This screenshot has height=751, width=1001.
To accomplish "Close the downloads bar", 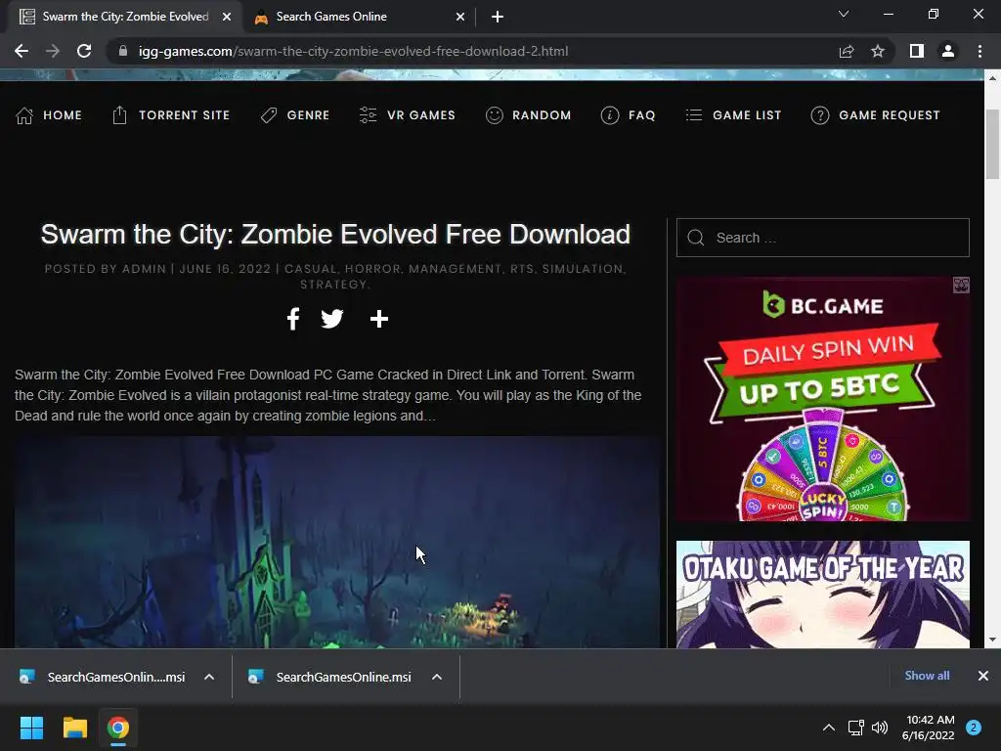I will pos(983,676).
